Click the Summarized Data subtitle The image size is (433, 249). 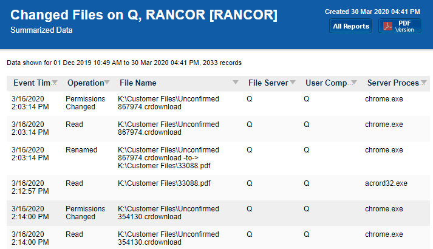41,29
